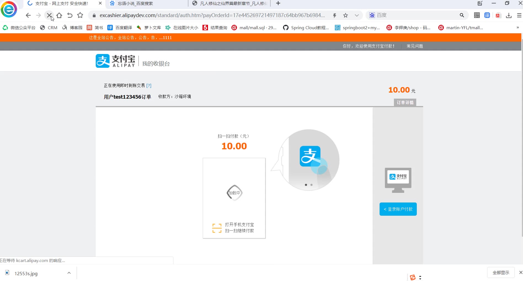Open 微信公众平台 bookmark
The image size is (523, 281).
pyautogui.click(x=19, y=28)
